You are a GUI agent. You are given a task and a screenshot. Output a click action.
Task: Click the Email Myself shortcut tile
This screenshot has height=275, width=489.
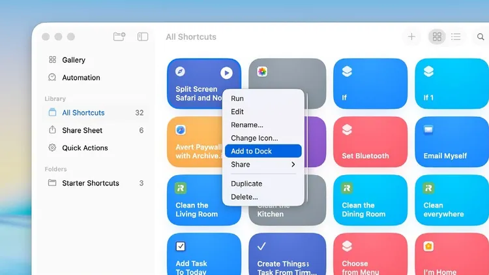click(x=451, y=142)
